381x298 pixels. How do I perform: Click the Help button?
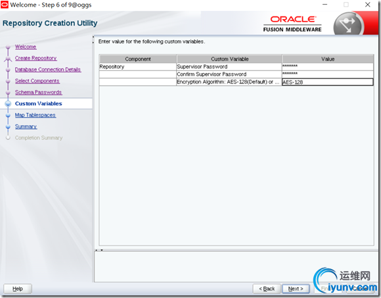coord(18,289)
